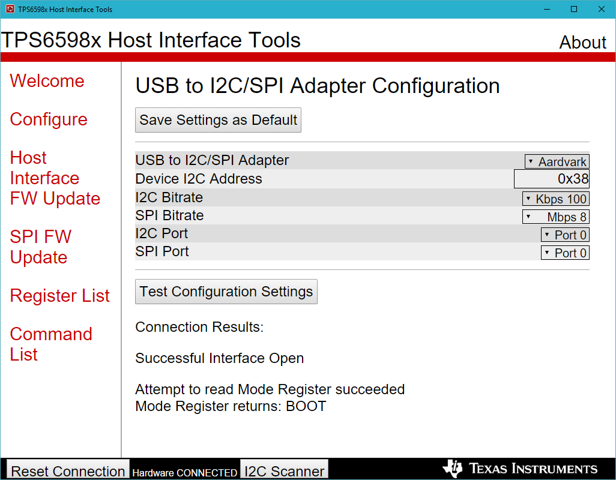Click the 'USB to I2C/SPI Adapter' row label

212,160
